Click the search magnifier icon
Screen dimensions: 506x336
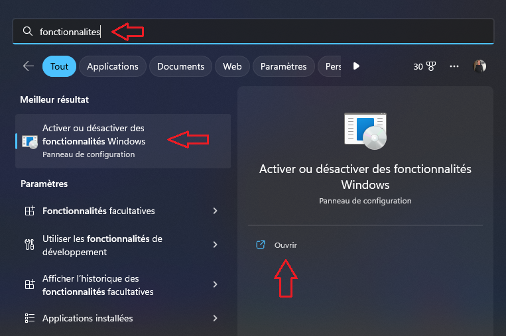click(28, 31)
